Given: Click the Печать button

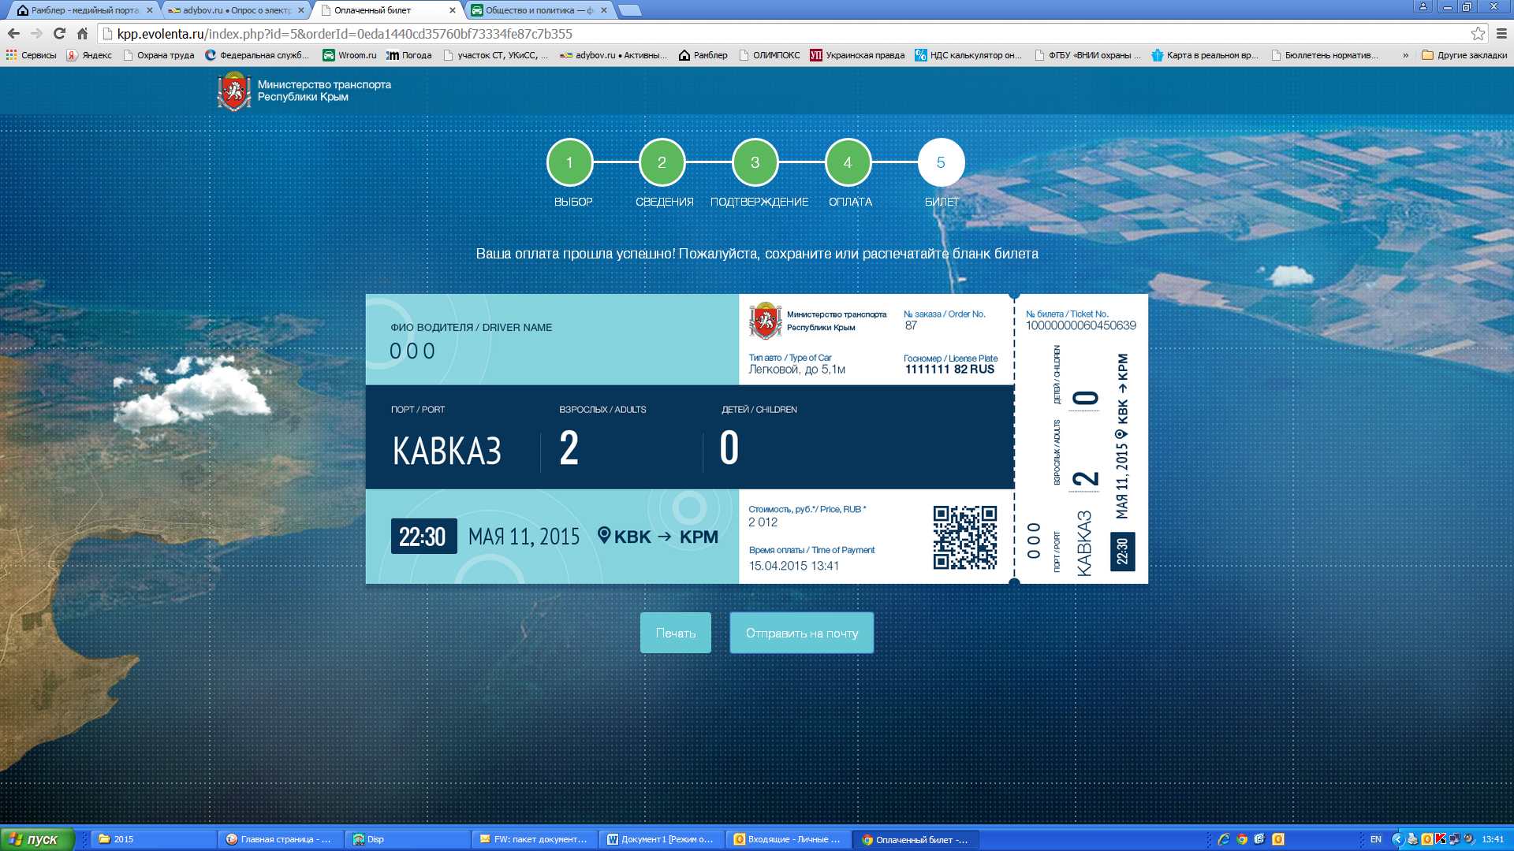Looking at the screenshot, I should tap(675, 633).
